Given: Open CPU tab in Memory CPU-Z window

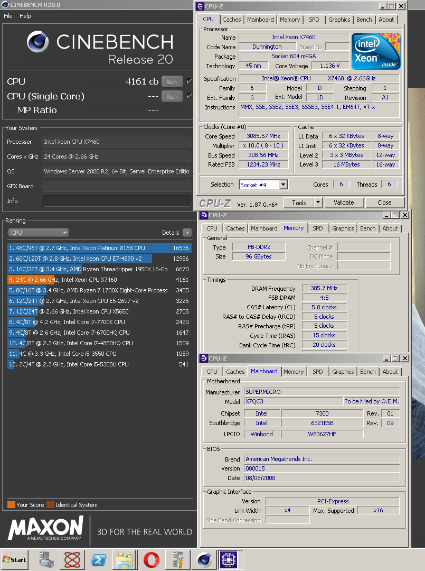Looking at the screenshot, I should 212,228.
